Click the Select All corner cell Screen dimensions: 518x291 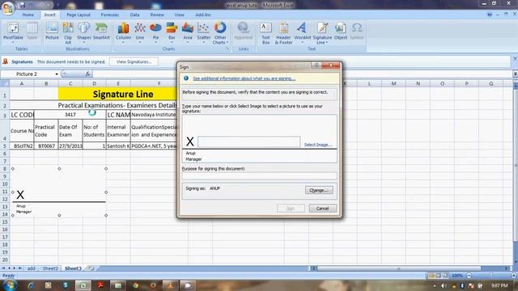5,84
